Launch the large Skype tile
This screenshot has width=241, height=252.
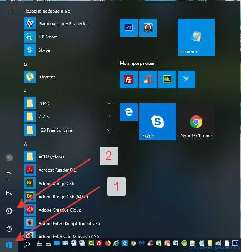[158, 122]
